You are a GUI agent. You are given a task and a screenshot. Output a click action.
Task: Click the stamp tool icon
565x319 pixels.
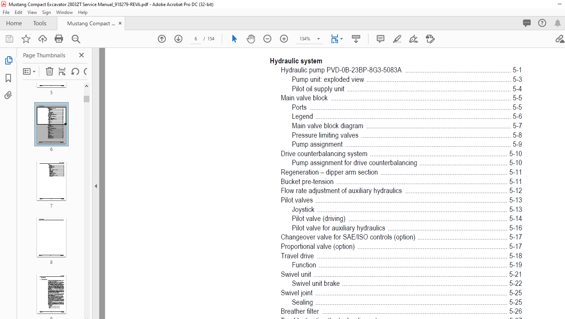click(430, 39)
